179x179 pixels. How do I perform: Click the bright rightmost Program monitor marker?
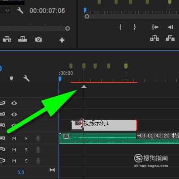[x=170, y=2]
